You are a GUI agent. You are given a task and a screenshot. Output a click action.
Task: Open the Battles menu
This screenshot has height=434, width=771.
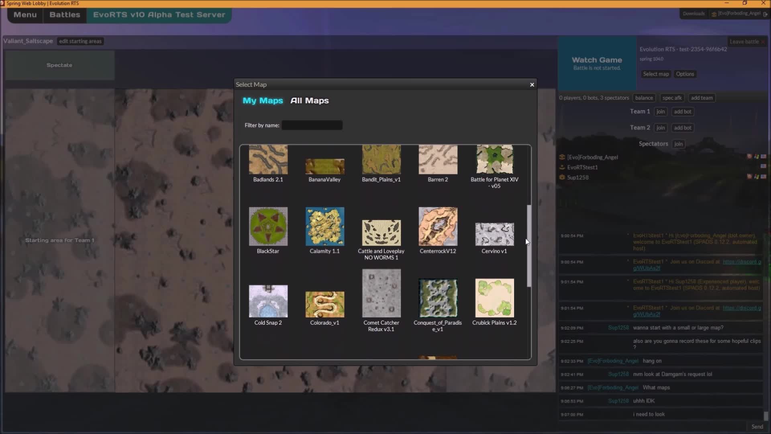tap(65, 15)
